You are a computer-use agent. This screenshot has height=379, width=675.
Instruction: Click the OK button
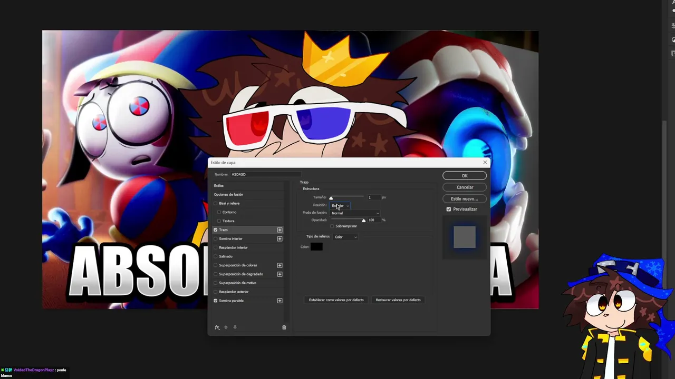(465, 176)
